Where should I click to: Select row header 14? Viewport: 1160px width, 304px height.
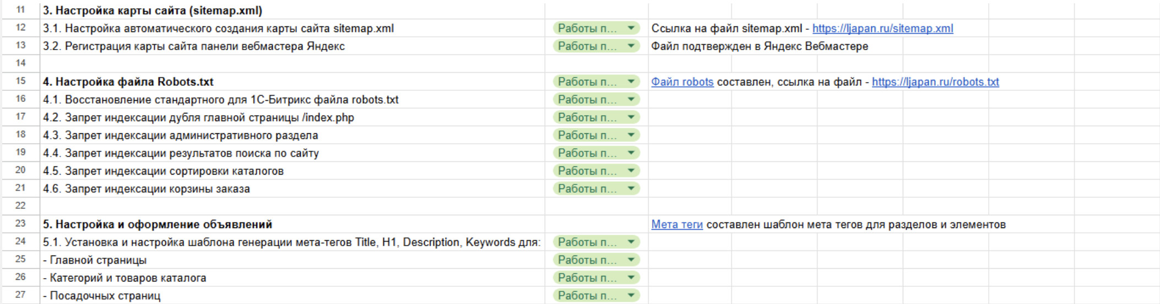(x=20, y=63)
